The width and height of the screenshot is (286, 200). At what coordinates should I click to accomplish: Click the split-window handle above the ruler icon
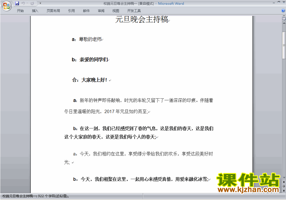click(x=284, y=16)
